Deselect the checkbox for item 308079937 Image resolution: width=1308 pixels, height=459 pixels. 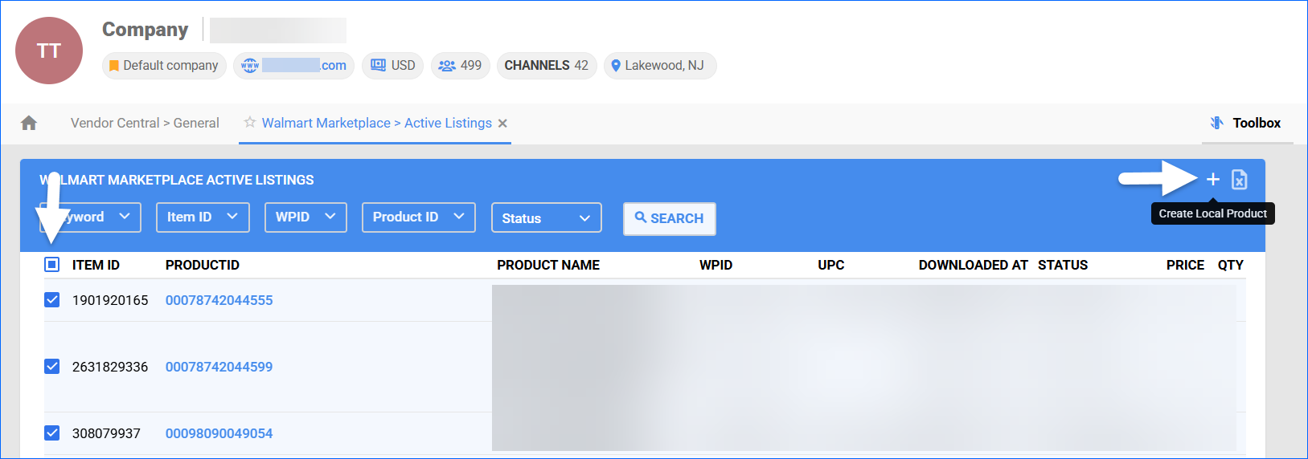coord(51,433)
